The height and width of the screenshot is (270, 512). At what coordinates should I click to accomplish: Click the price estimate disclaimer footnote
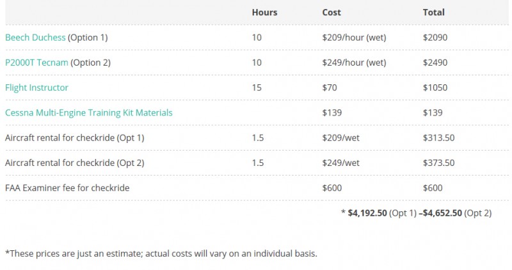161,253
